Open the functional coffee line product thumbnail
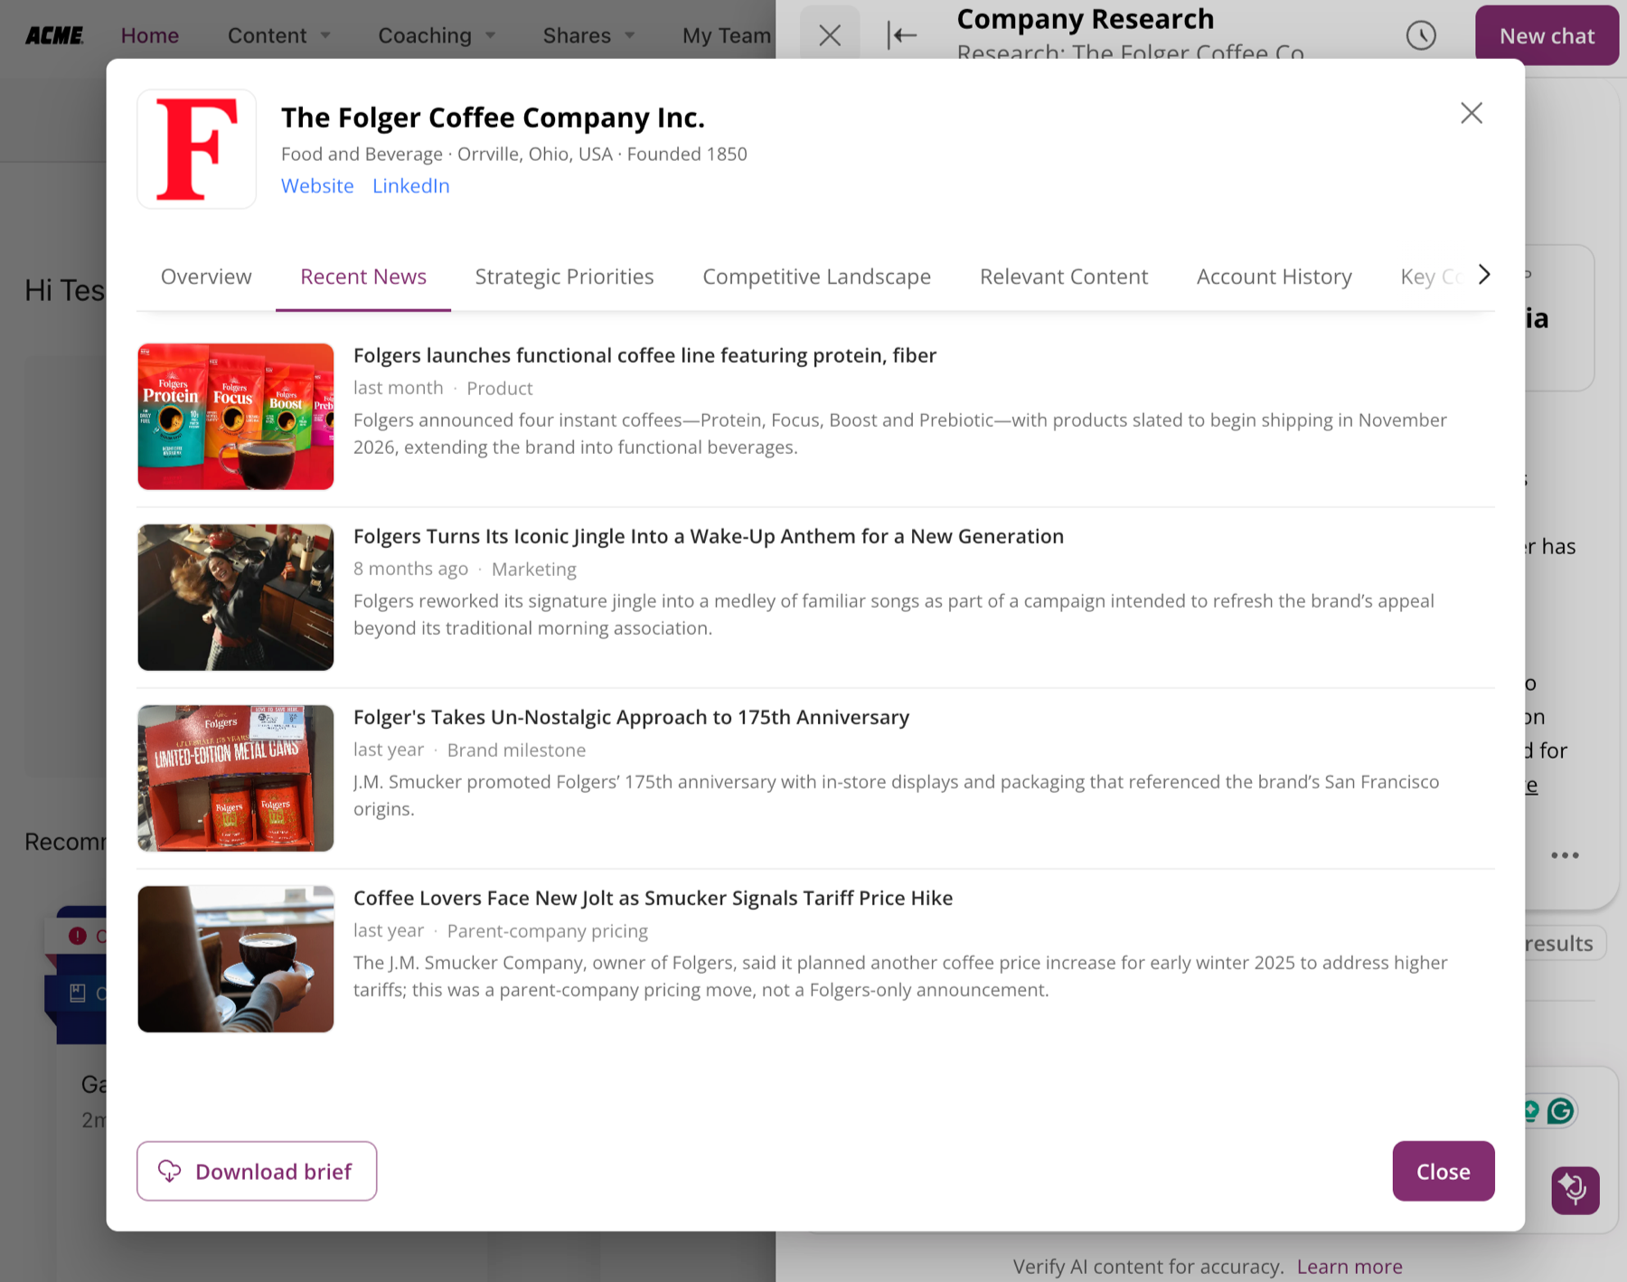1627x1282 pixels. [x=236, y=417]
